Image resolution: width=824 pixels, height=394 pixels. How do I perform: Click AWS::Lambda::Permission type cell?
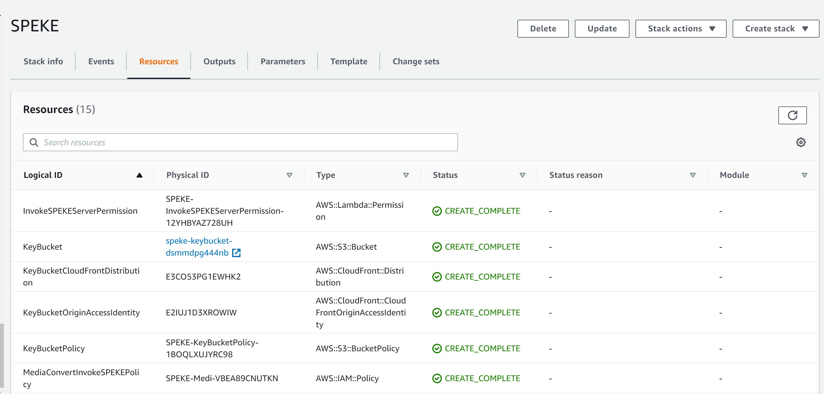point(359,211)
